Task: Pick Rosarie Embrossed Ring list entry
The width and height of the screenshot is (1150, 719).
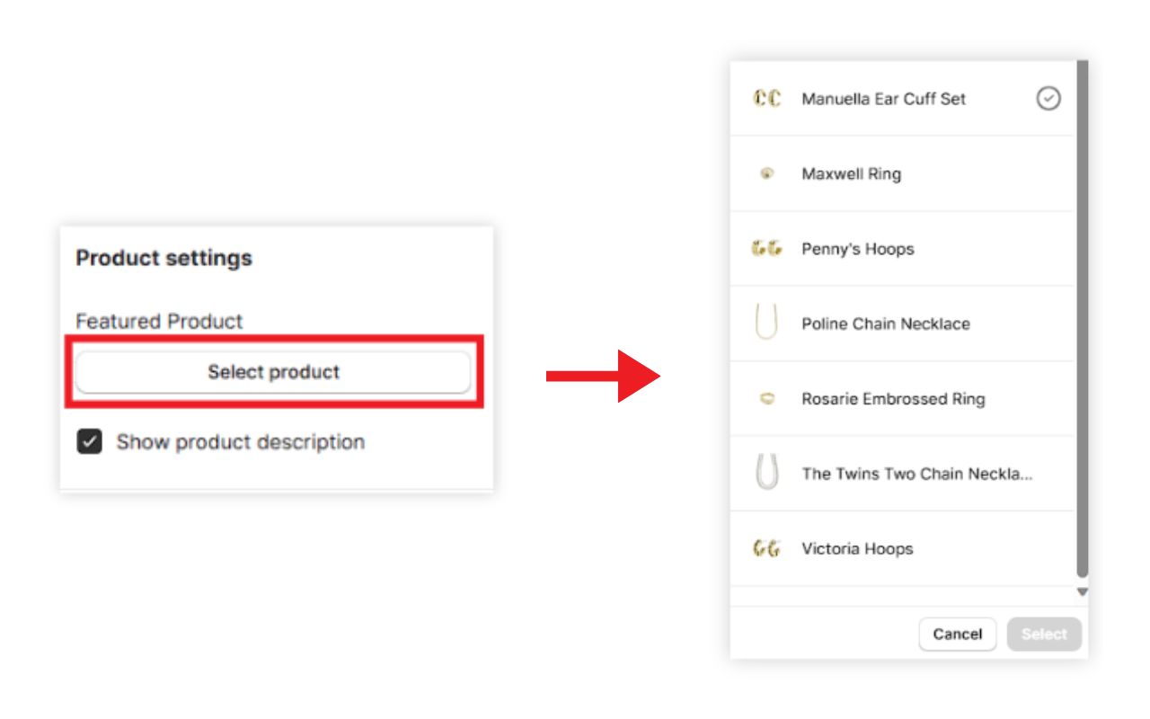Action: [892, 399]
